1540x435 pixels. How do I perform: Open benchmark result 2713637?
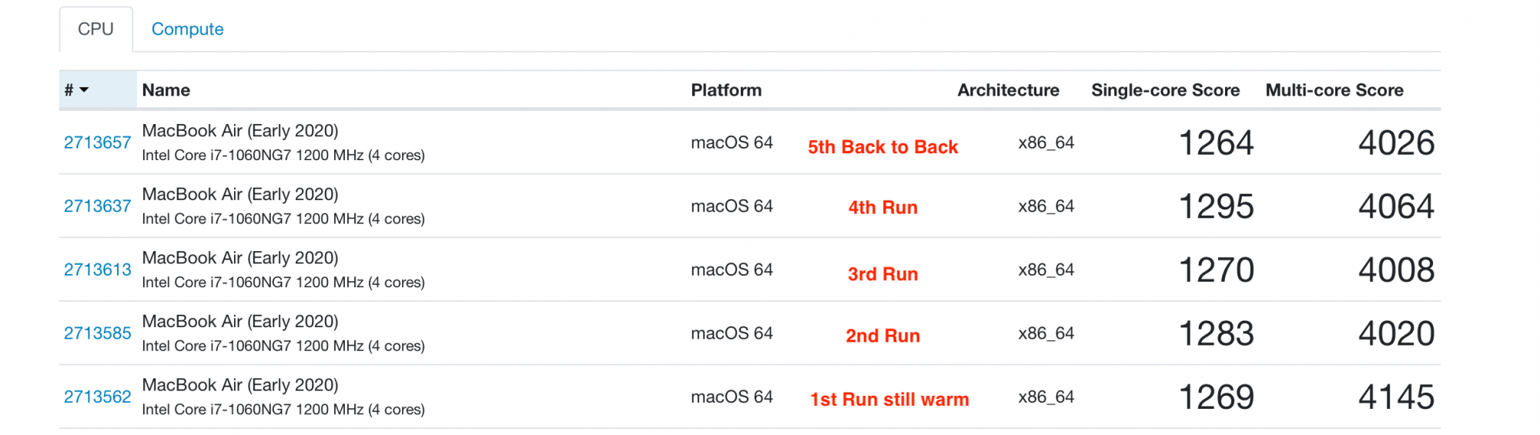coord(97,206)
